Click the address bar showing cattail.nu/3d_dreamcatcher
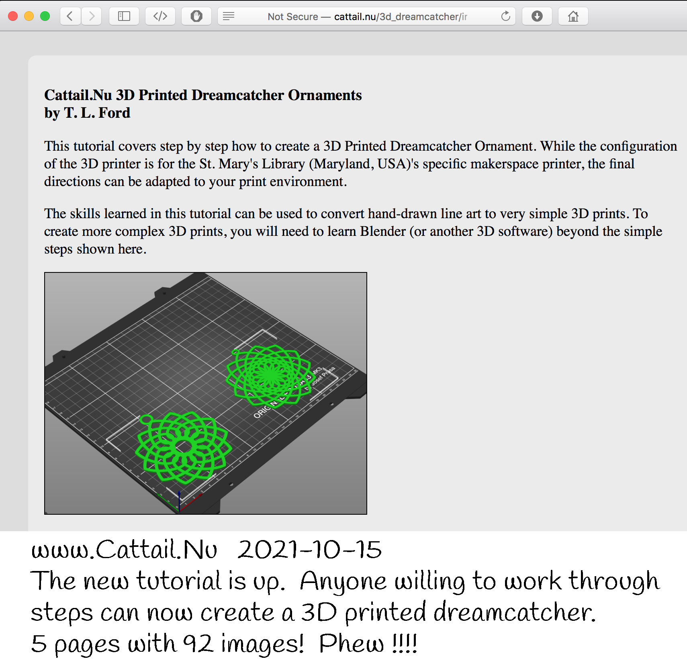Viewport: 687px width, 665px height. (366, 16)
